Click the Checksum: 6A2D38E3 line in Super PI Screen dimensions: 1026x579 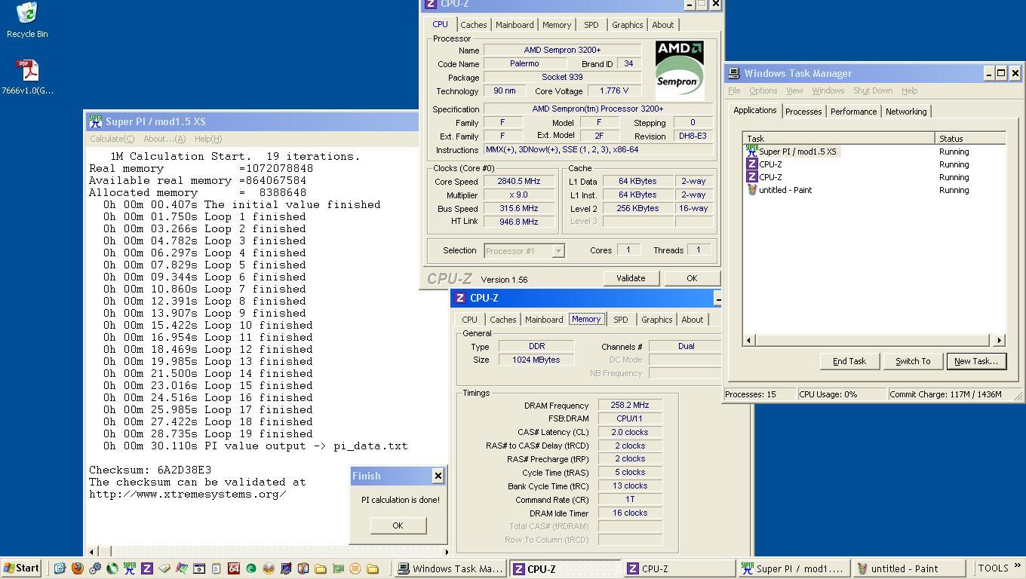tap(150, 470)
